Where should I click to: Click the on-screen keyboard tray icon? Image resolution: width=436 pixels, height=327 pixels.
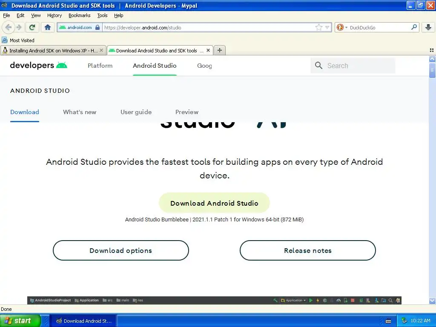point(388,321)
